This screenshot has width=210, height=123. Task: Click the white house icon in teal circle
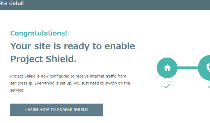(x=167, y=68)
